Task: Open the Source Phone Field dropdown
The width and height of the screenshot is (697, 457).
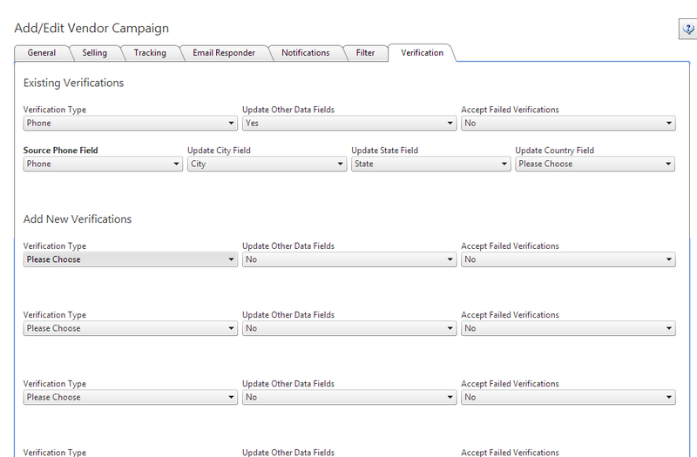Action: point(103,164)
